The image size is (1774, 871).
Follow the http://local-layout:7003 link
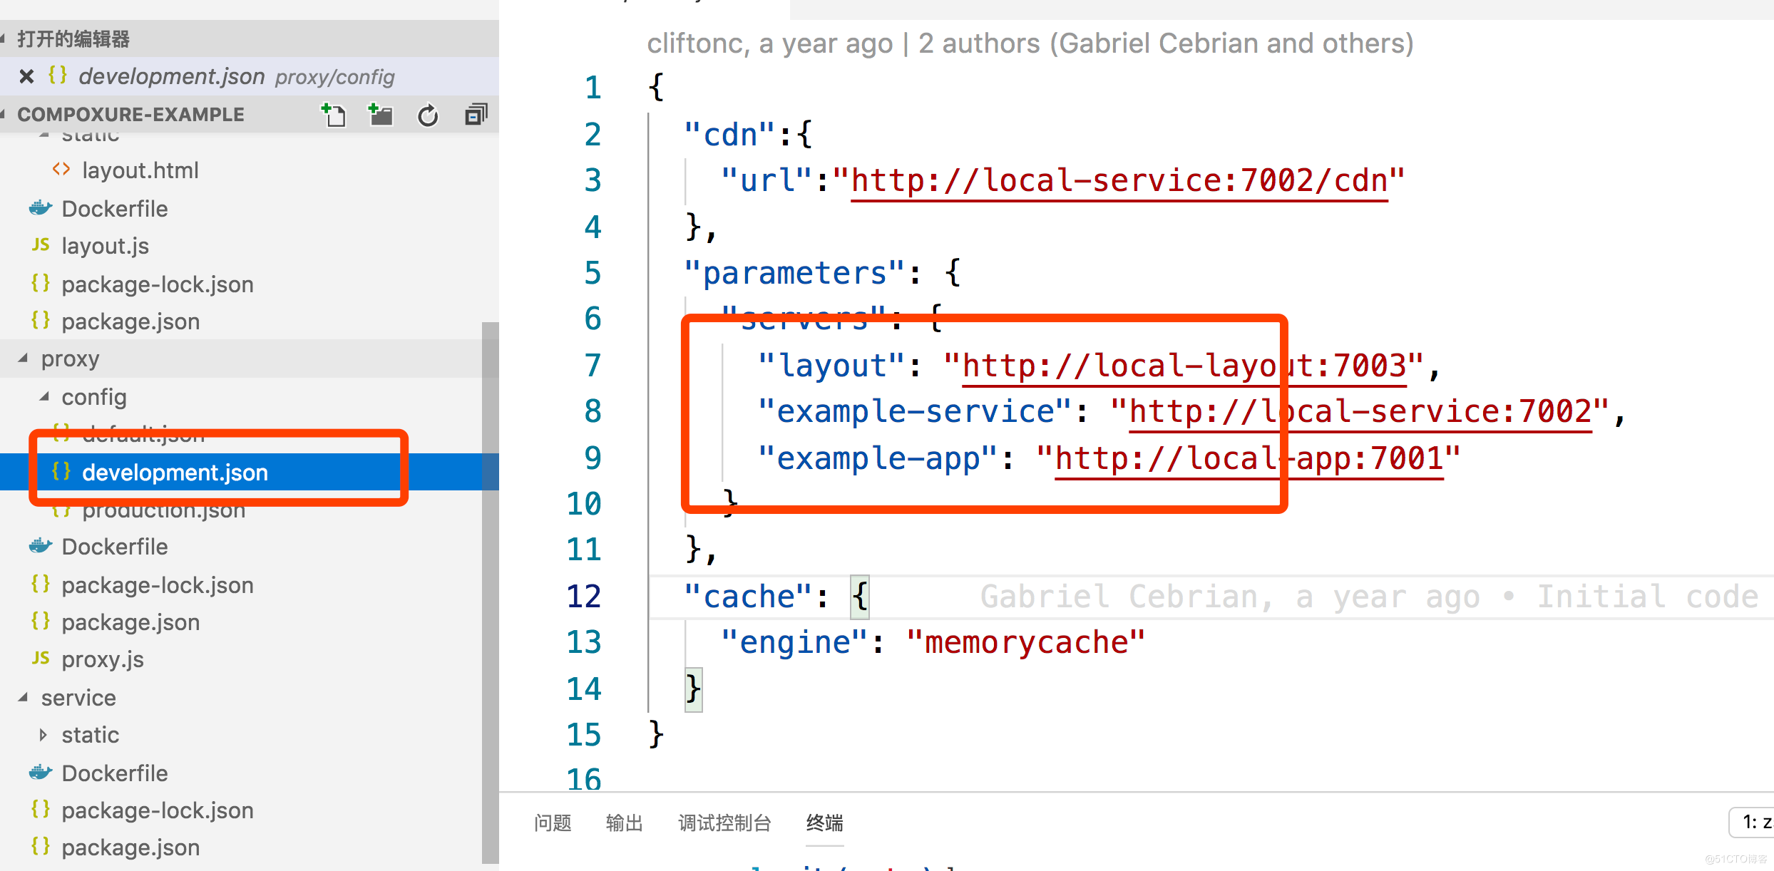click(1184, 366)
